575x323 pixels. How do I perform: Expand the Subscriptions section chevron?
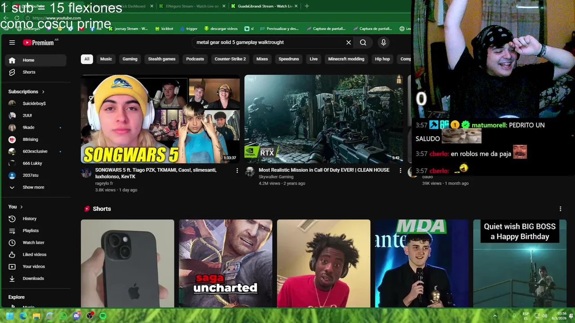(x=43, y=92)
